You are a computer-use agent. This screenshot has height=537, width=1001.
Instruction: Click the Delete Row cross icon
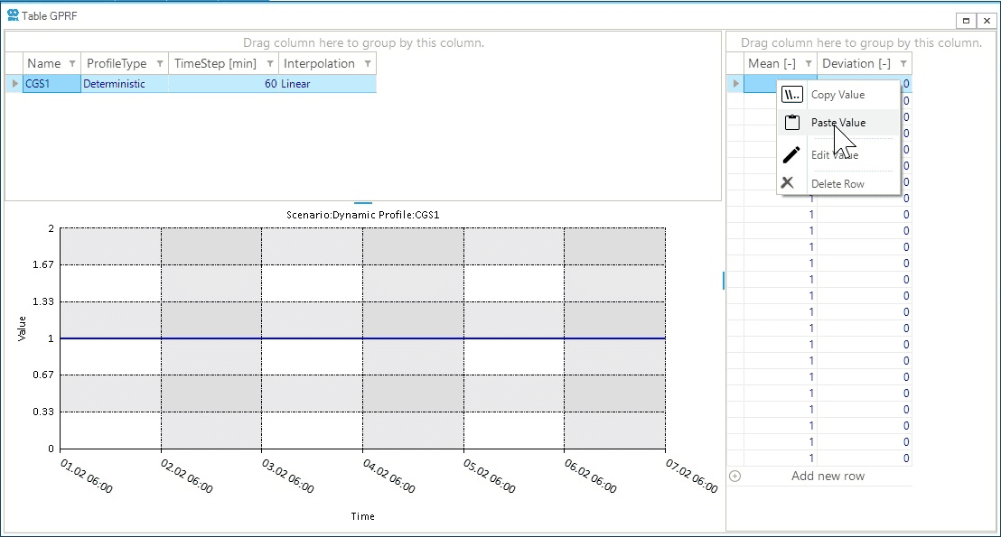[789, 182]
